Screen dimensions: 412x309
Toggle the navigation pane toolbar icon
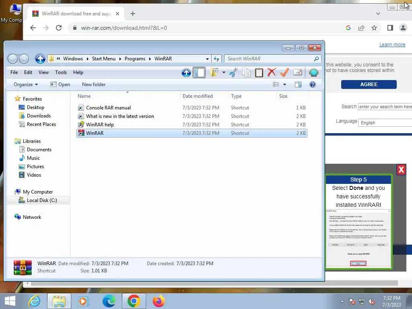click(x=199, y=72)
